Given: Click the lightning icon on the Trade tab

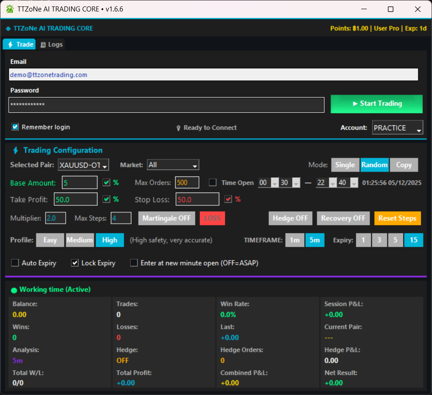Looking at the screenshot, I should (11, 44).
